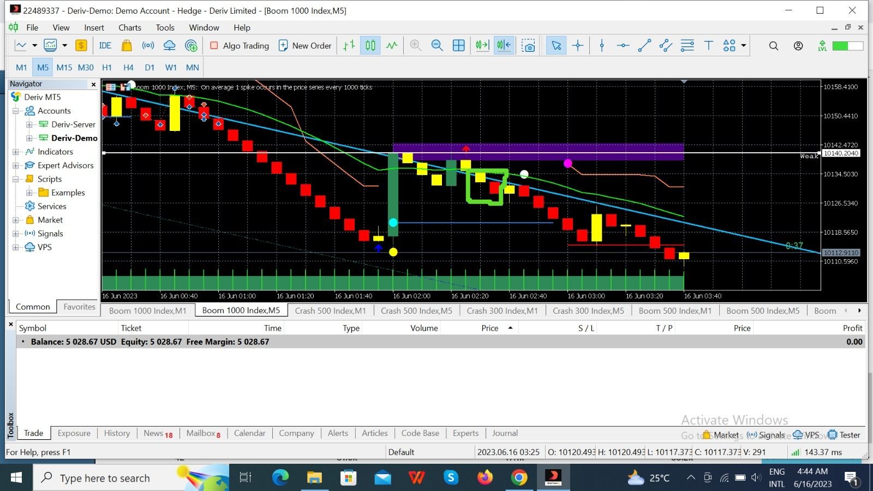Image resolution: width=873 pixels, height=491 pixels.
Task: Open the objects shapes dropdown arrow
Action: click(743, 46)
